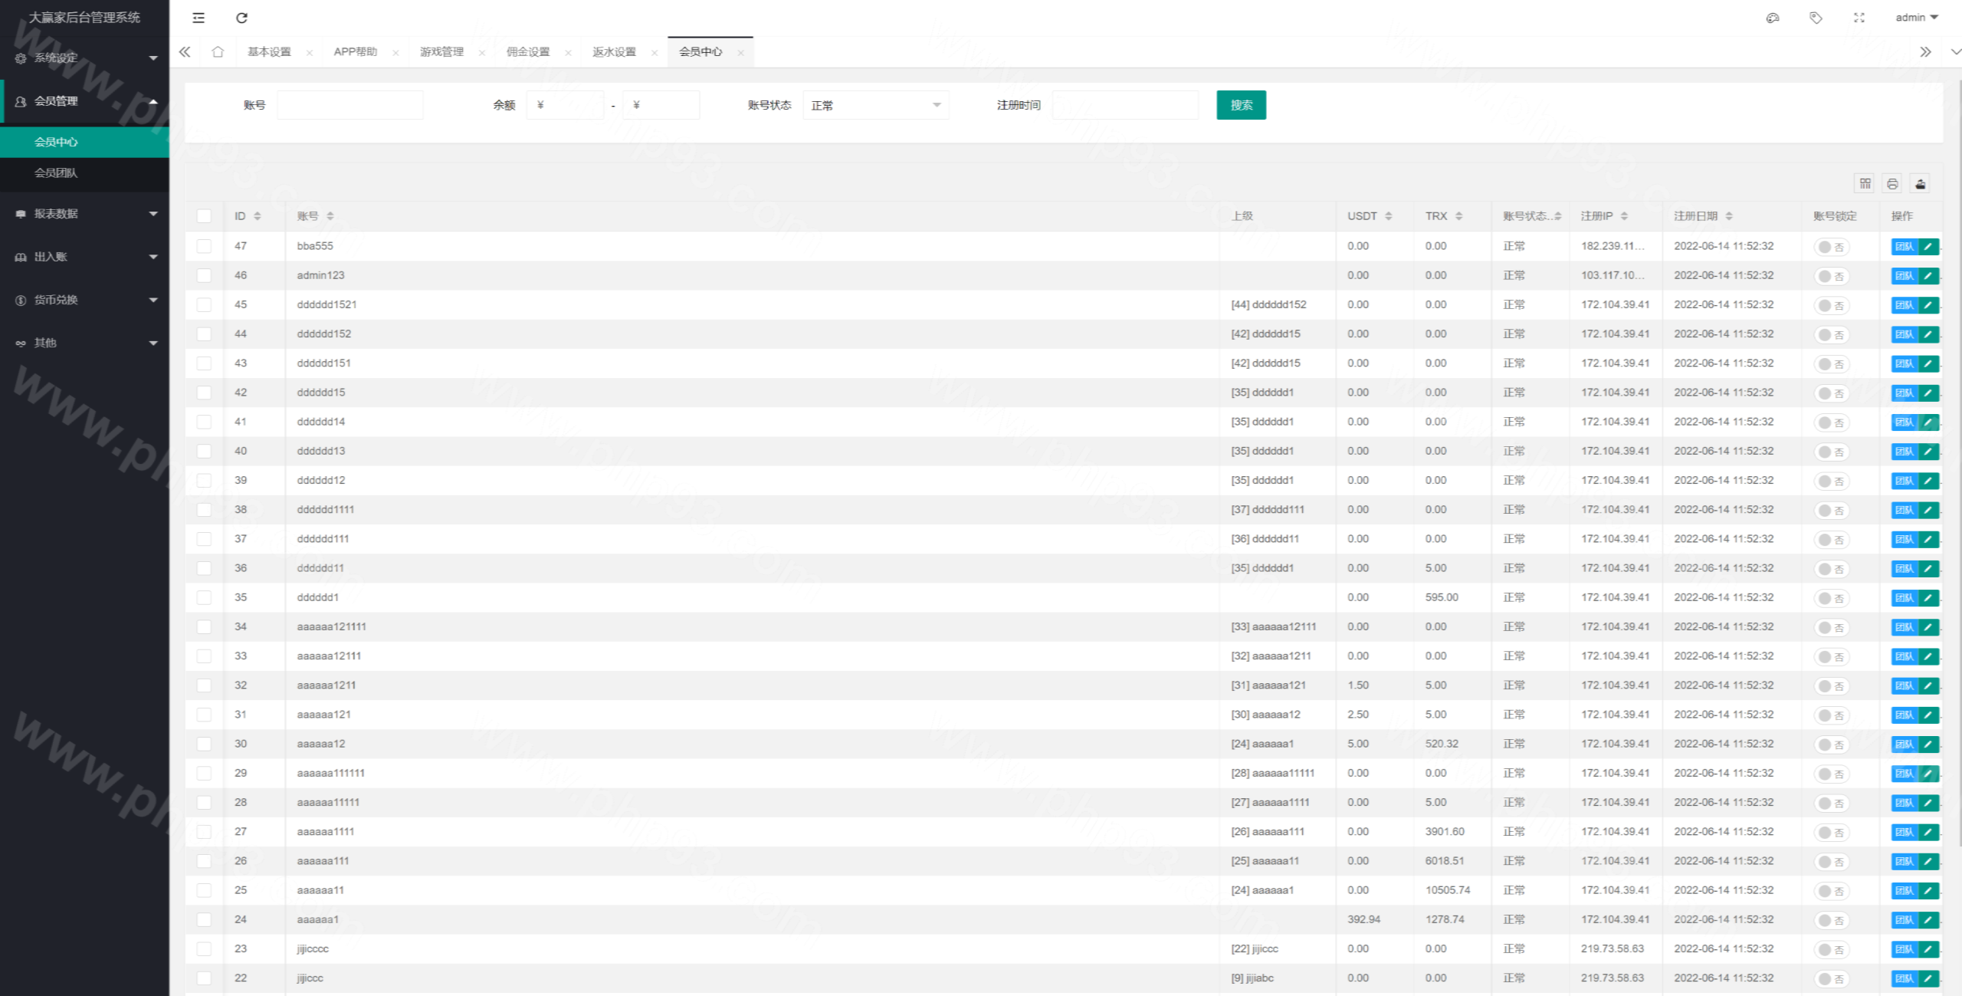The width and height of the screenshot is (1962, 996).
Task: Open the 账号状态 dropdown showing 正常
Action: (875, 105)
